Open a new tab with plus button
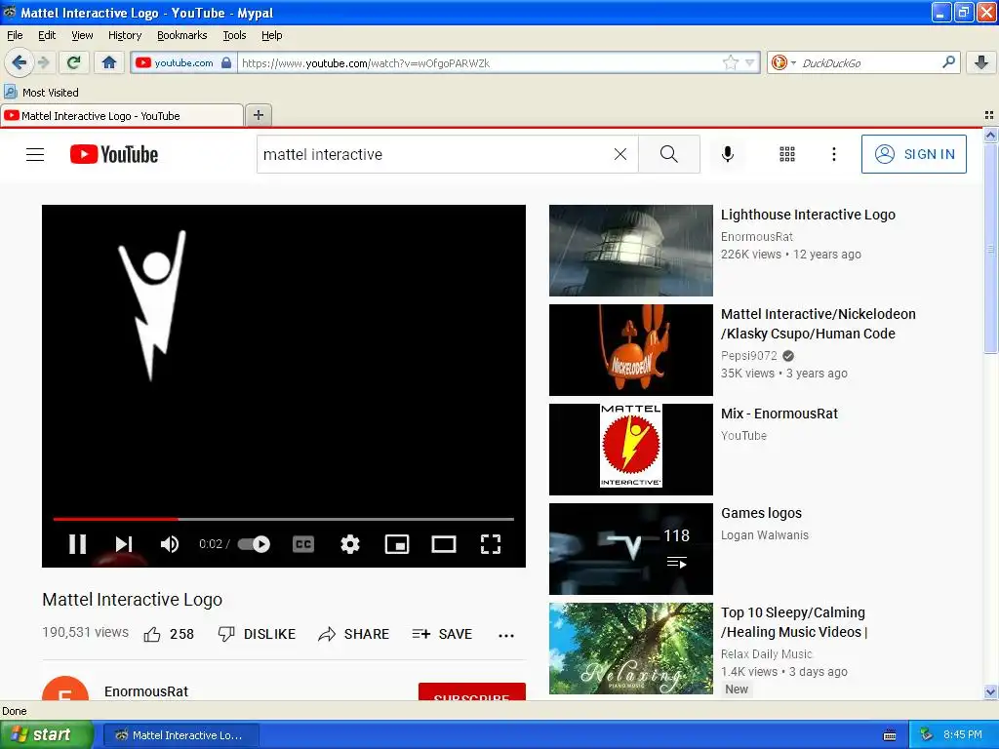 click(258, 115)
